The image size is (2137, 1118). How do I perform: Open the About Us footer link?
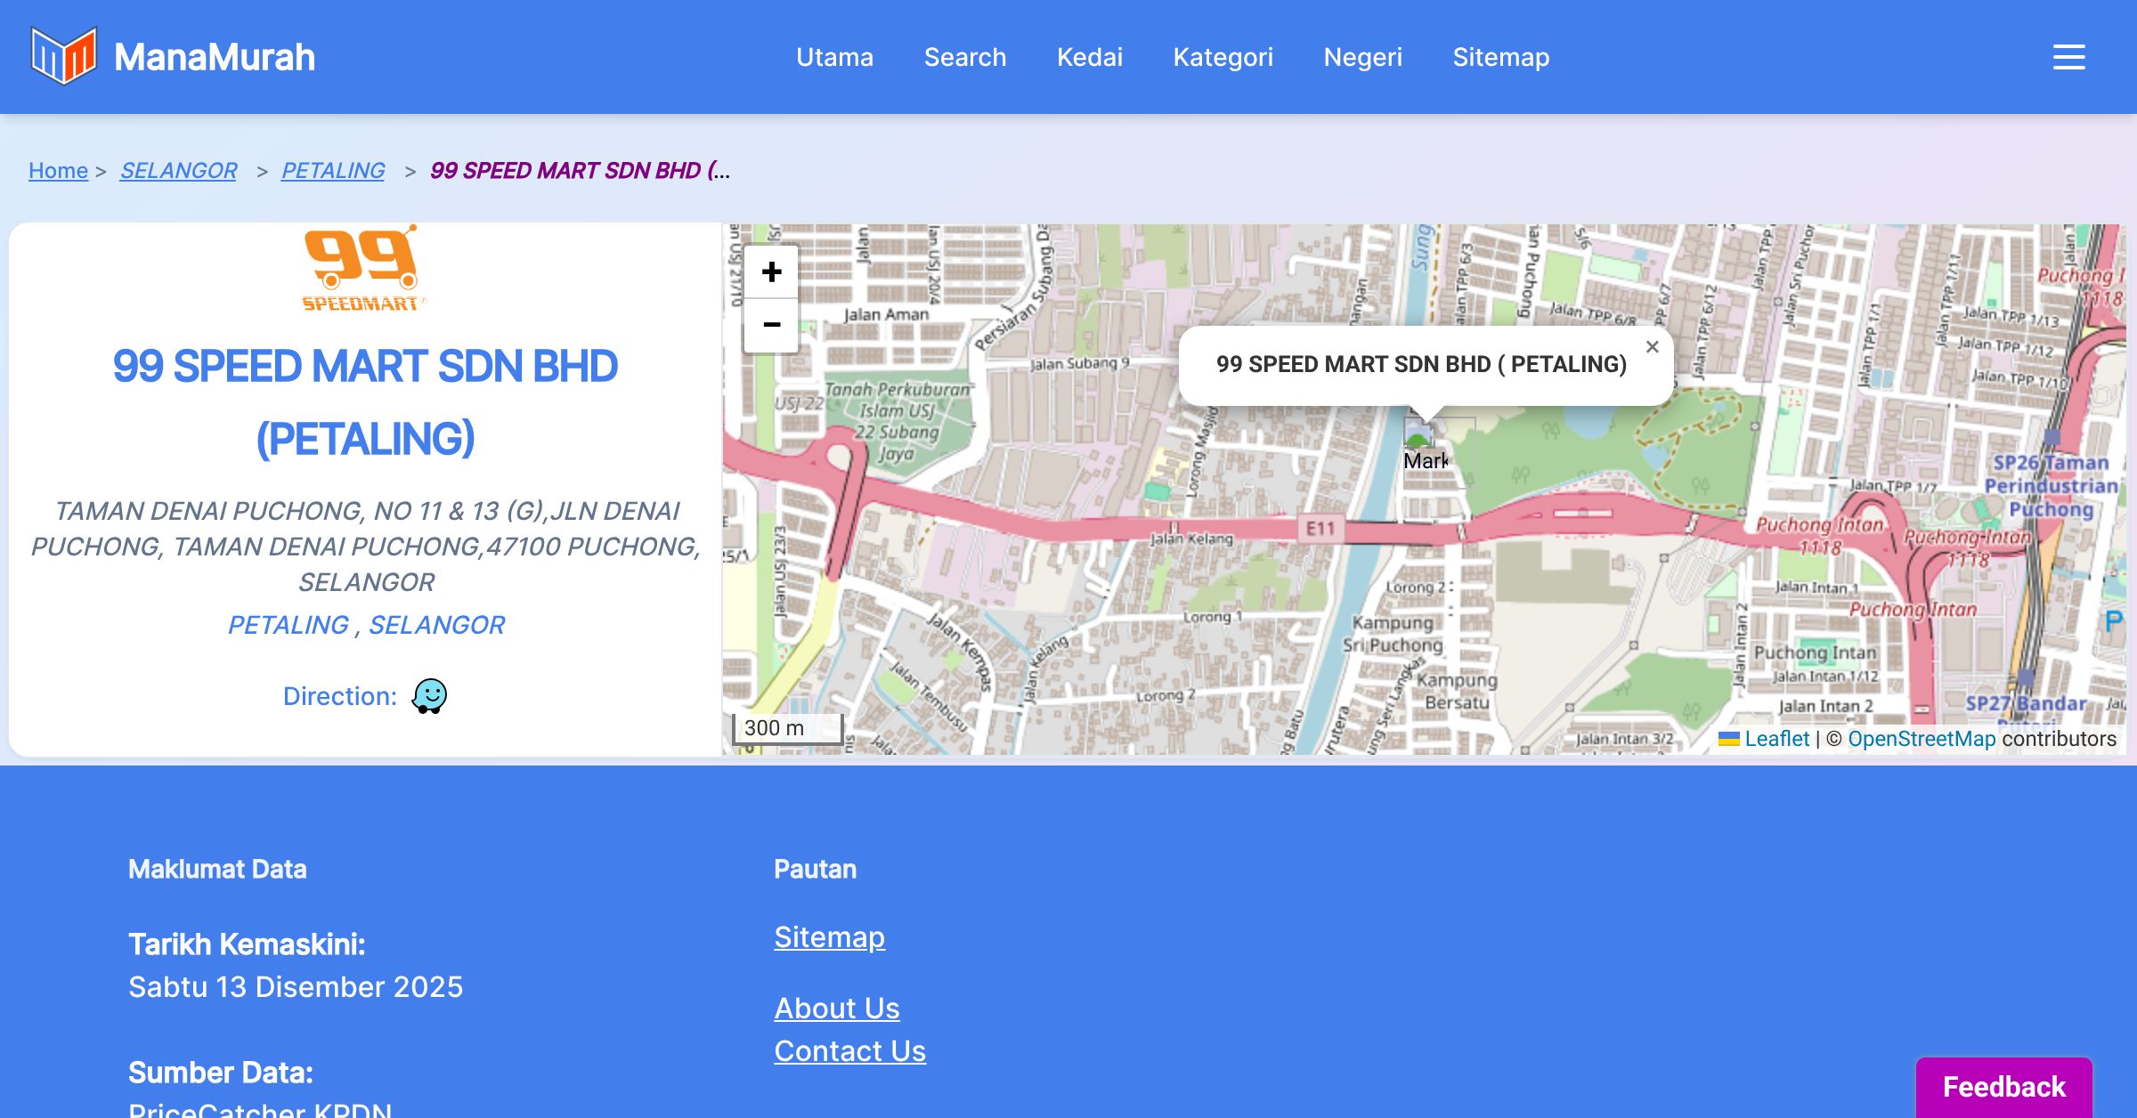pos(836,1008)
